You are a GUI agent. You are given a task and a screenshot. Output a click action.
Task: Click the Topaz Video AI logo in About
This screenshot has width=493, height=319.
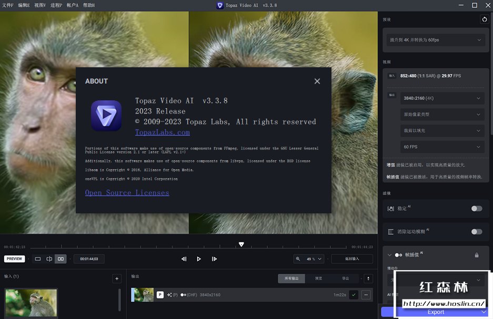(106, 115)
